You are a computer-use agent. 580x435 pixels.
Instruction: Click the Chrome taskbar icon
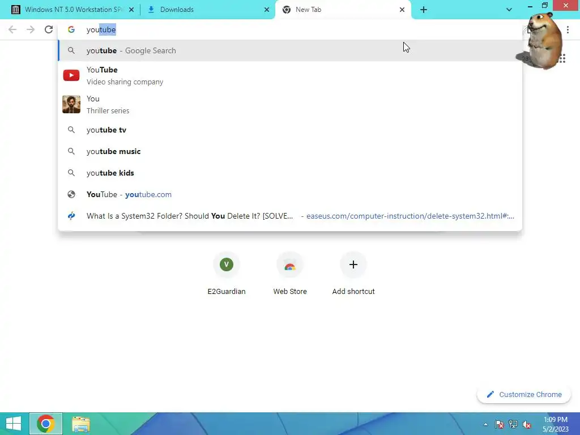[46, 424]
